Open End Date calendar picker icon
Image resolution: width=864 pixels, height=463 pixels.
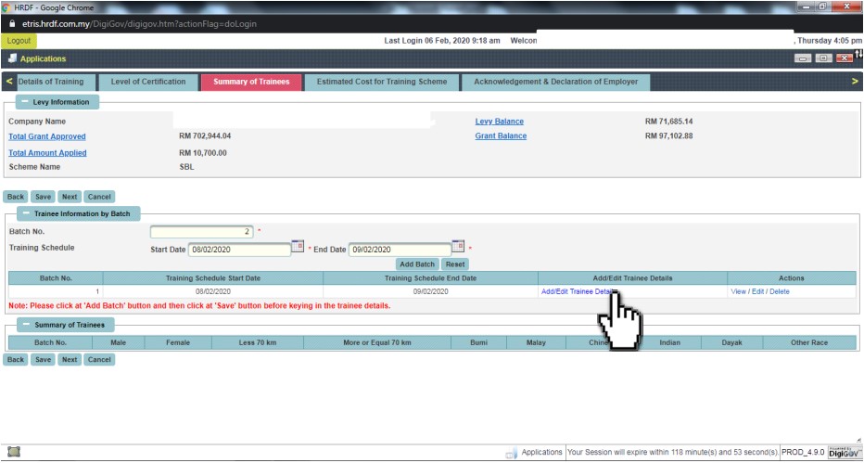pos(458,246)
